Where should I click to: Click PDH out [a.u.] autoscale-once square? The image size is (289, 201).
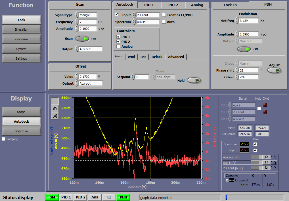pyautogui.click(x=257, y=168)
